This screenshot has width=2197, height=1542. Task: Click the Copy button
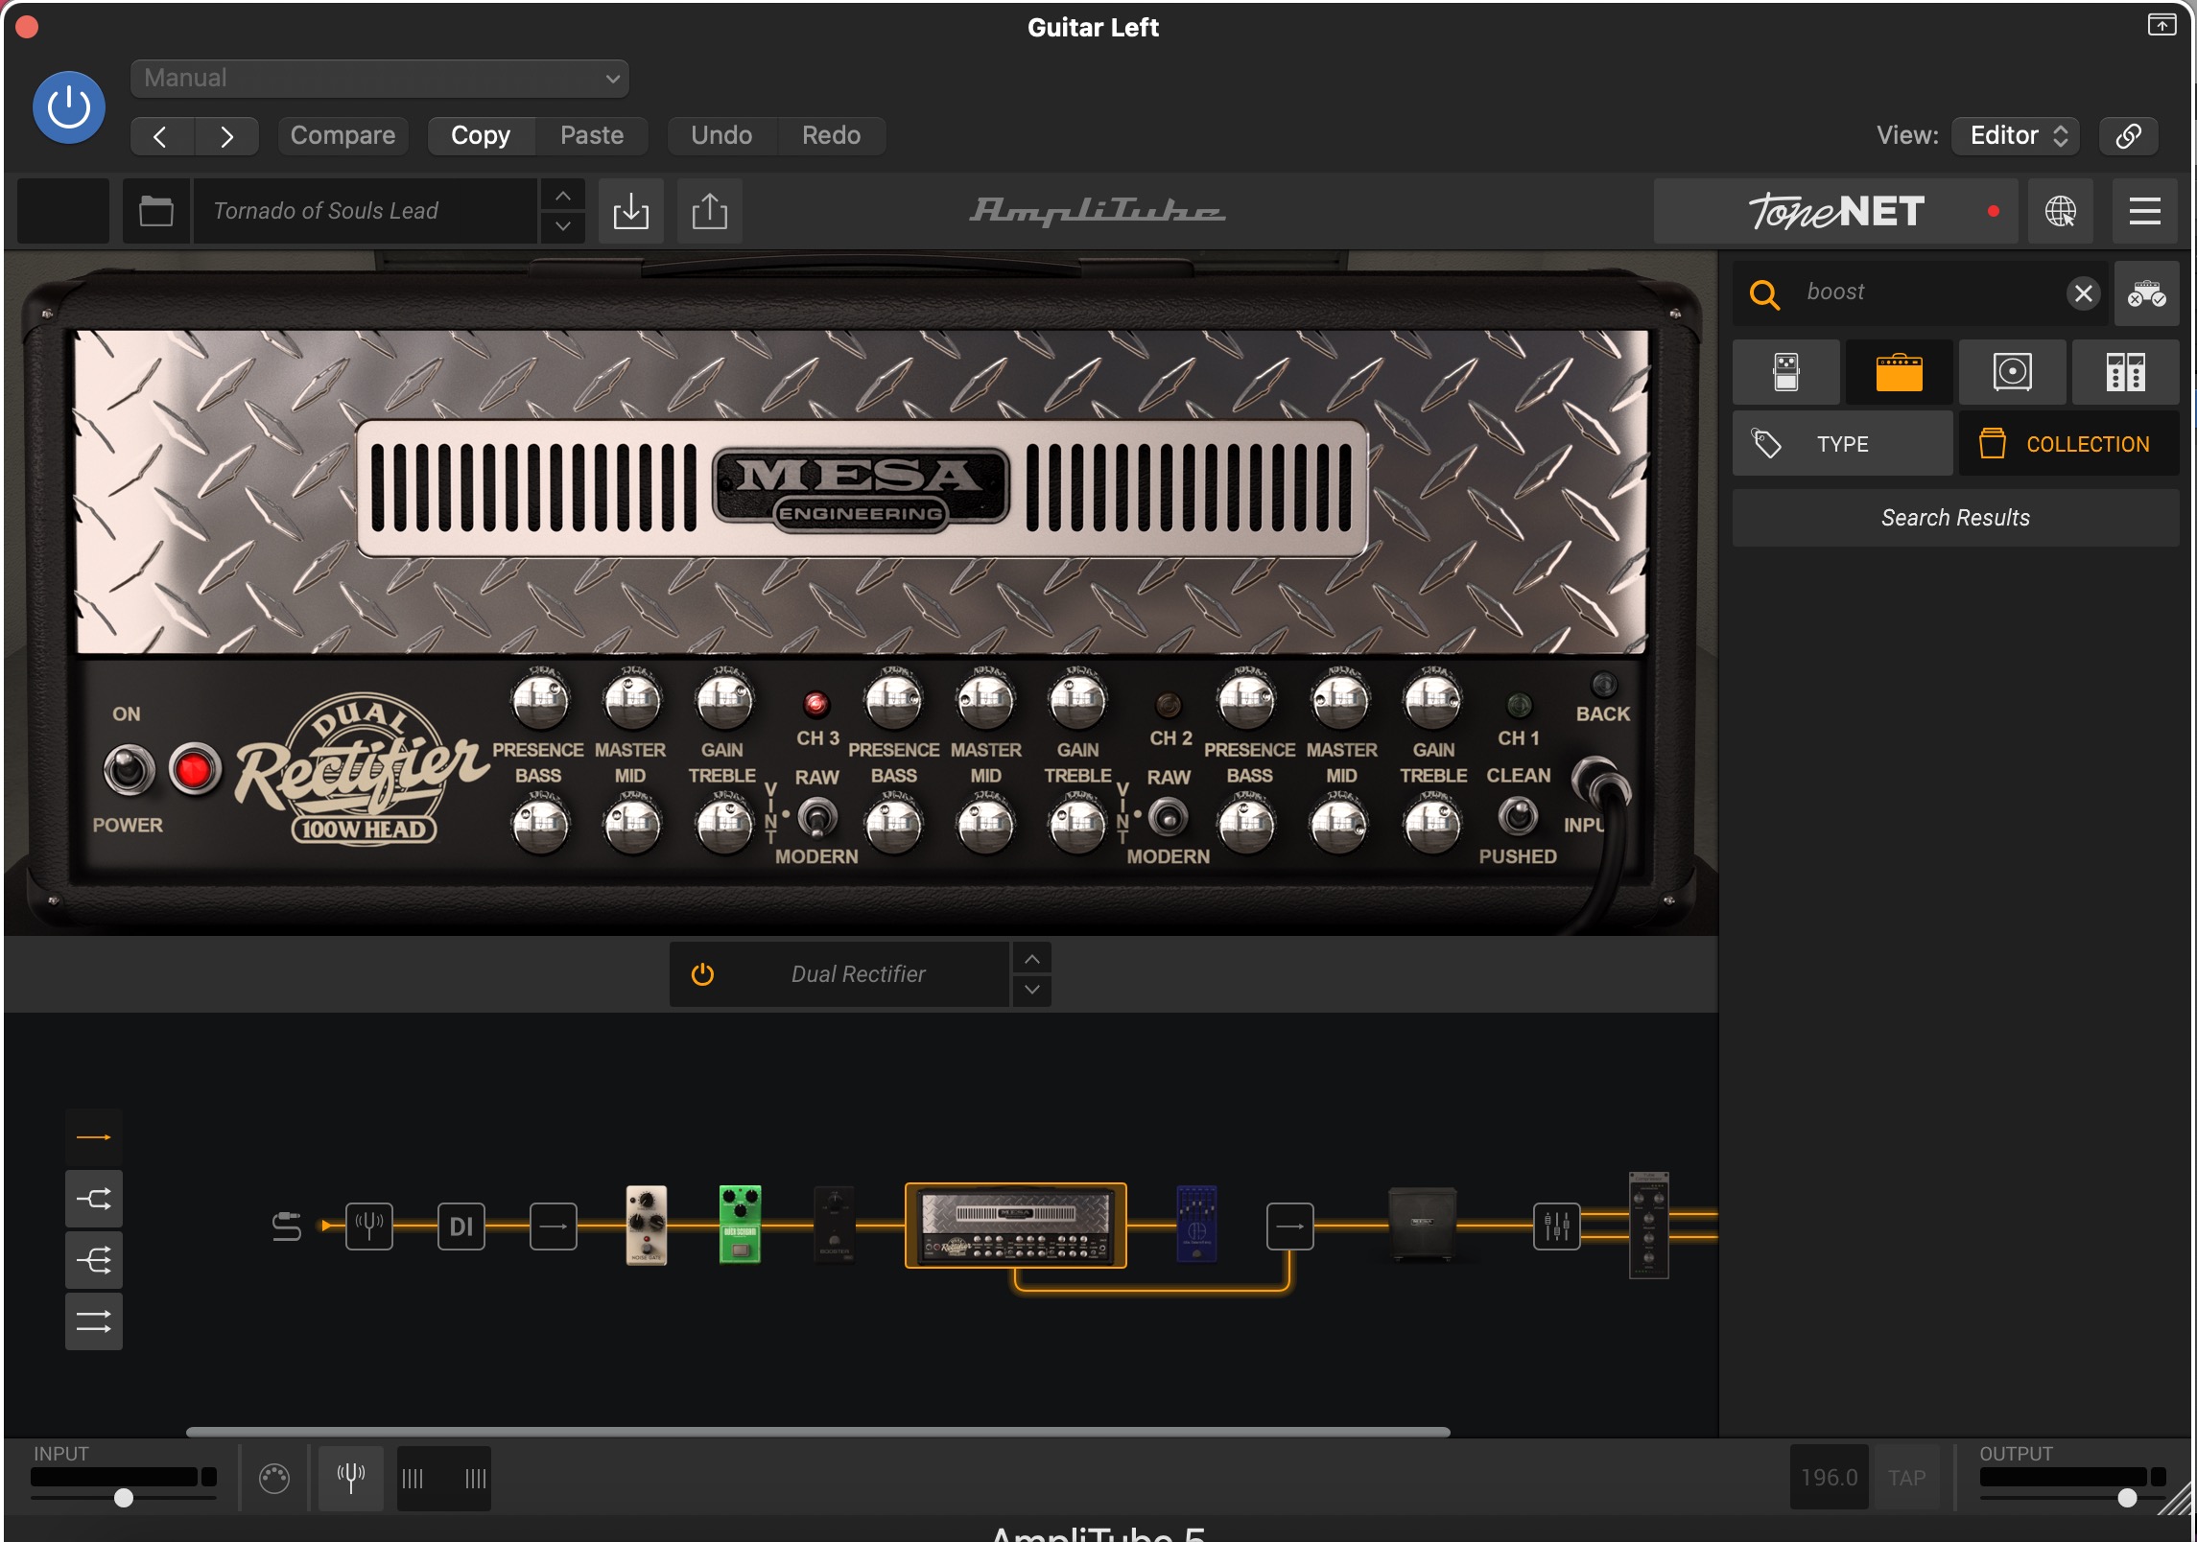pyautogui.click(x=481, y=136)
